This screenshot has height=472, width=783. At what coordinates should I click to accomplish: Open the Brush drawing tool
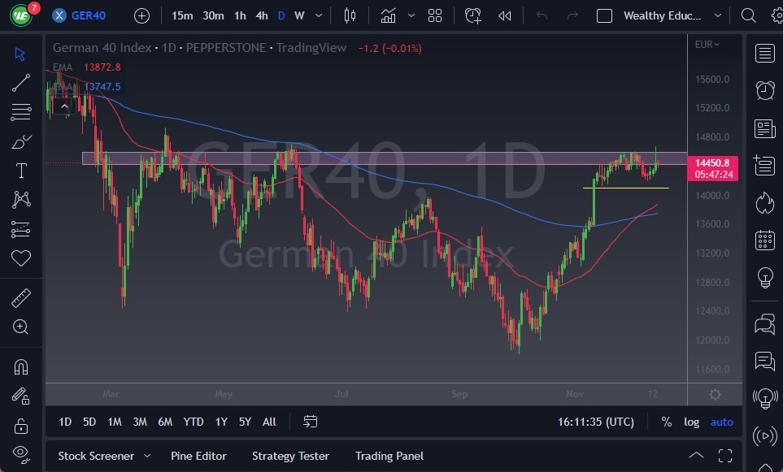(21, 141)
